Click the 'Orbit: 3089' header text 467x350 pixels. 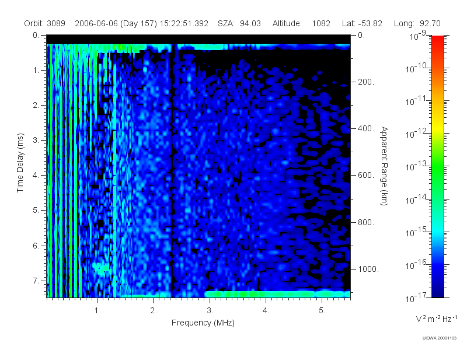pos(45,23)
